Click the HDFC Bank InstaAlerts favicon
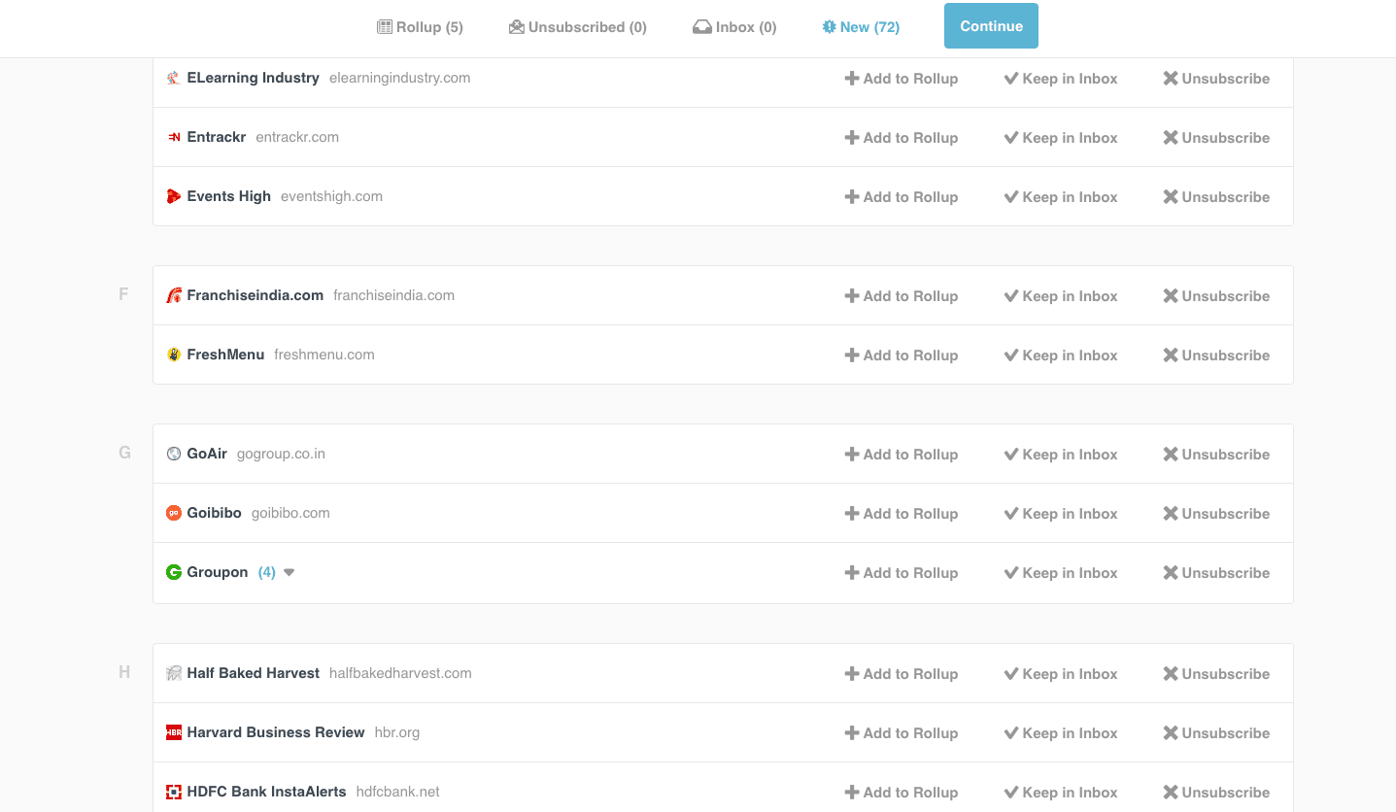Screen dimensions: 1396x812 click(x=174, y=792)
